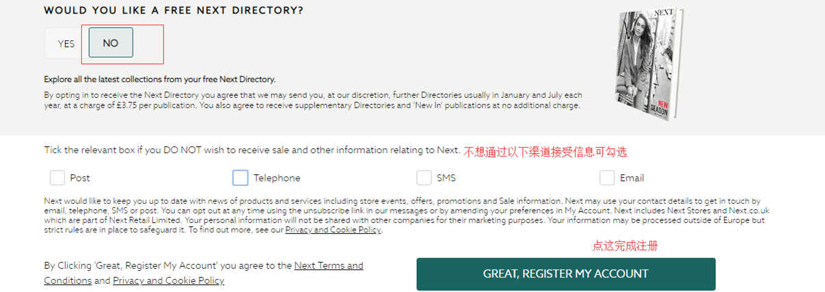
Task: Click the 'Would you like a free Next Directory?' heading
Action: pos(174,11)
